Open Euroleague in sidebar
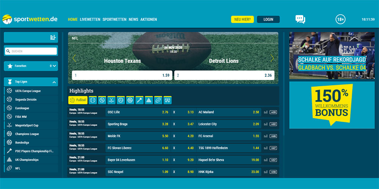The image size is (379, 189). 31,108
